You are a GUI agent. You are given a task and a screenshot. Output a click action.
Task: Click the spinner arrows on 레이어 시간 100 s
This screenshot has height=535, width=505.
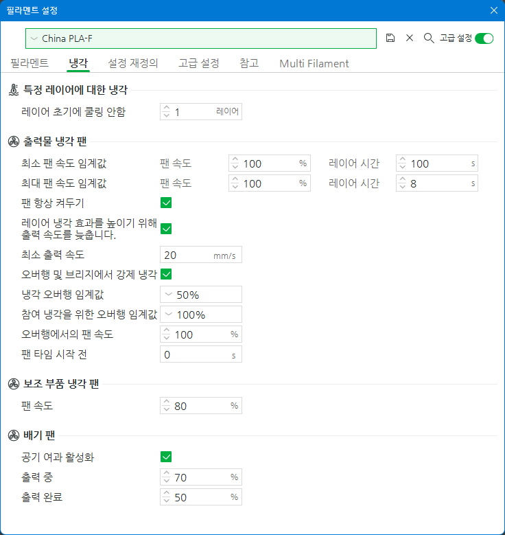402,163
